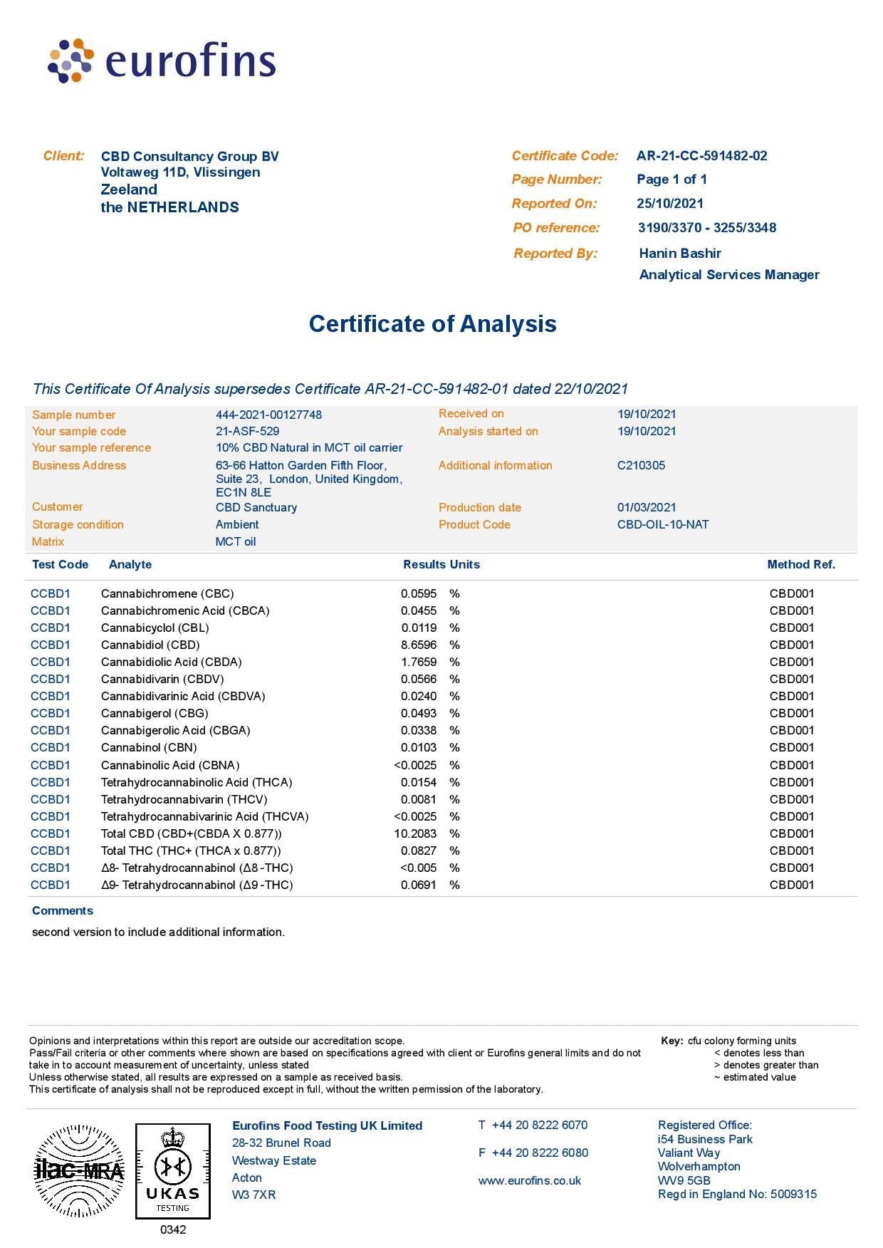Click the Eurofins logo at top

point(162,61)
